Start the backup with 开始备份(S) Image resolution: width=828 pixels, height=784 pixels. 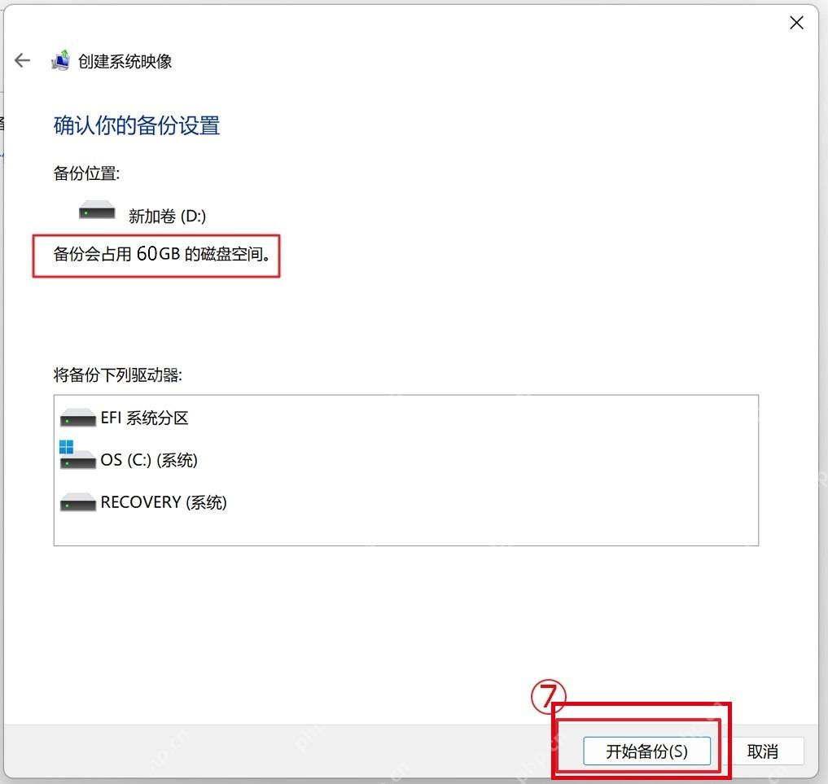tap(647, 751)
